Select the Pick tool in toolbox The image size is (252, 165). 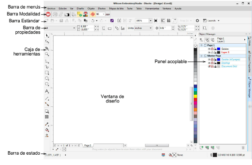click(47, 36)
